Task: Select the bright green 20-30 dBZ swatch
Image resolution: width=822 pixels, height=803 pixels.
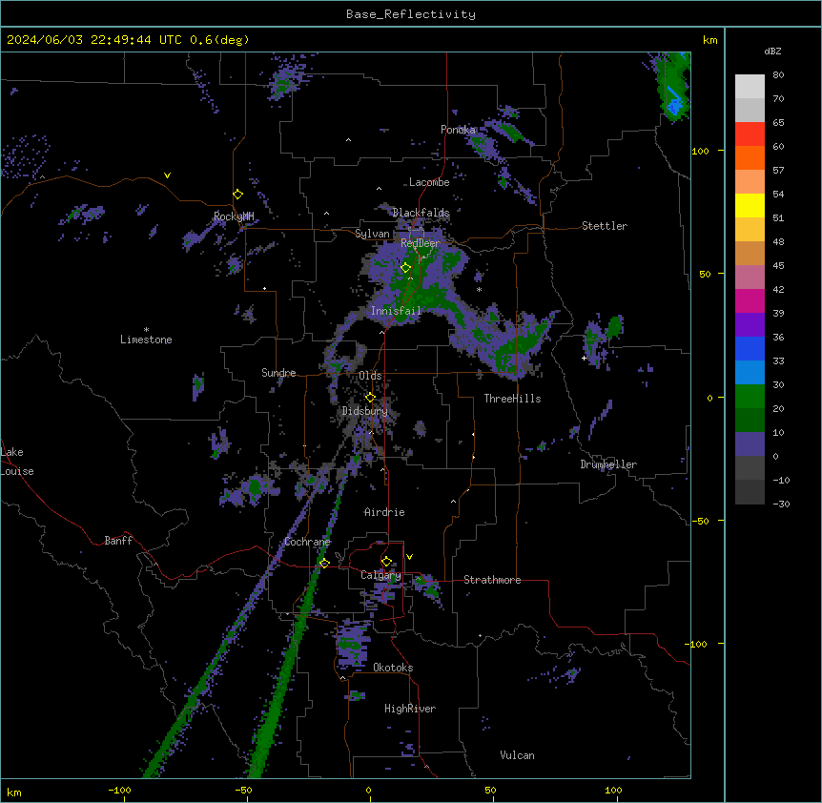Action: (x=750, y=397)
